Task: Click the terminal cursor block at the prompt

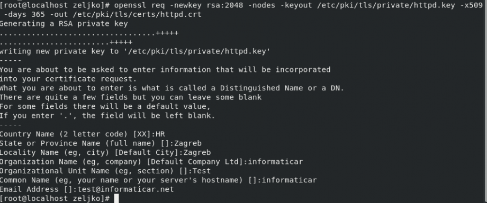Action: (116, 198)
